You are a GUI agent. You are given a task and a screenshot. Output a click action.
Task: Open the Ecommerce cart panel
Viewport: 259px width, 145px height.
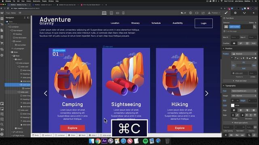pyautogui.click(x=2, y=43)
